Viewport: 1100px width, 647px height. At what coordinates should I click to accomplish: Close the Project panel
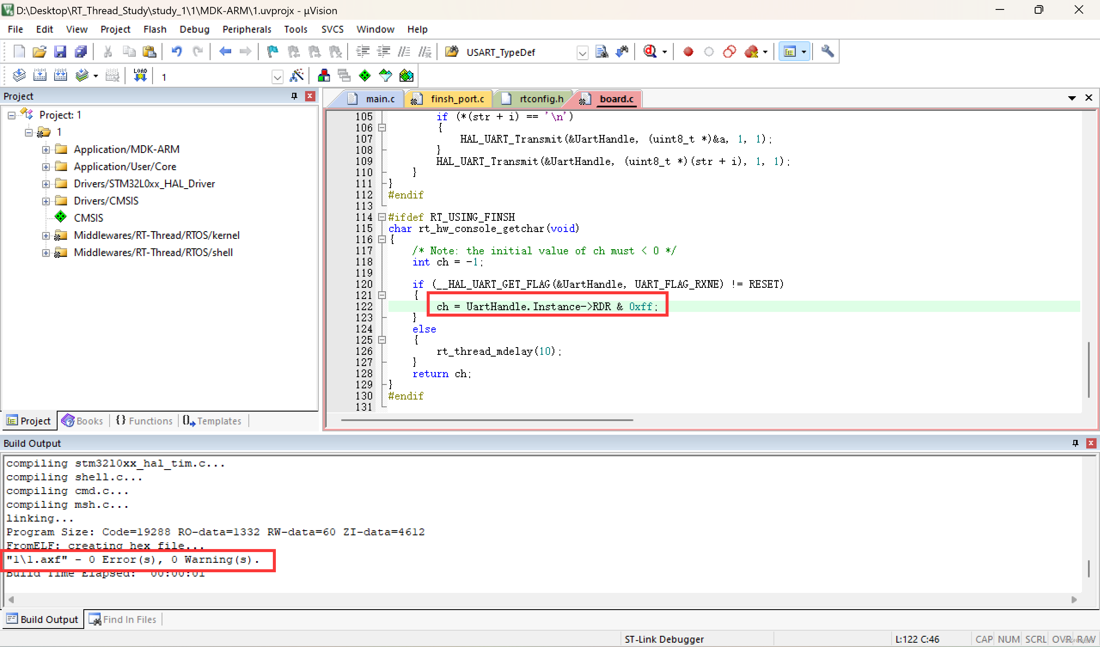click(310, 96)
